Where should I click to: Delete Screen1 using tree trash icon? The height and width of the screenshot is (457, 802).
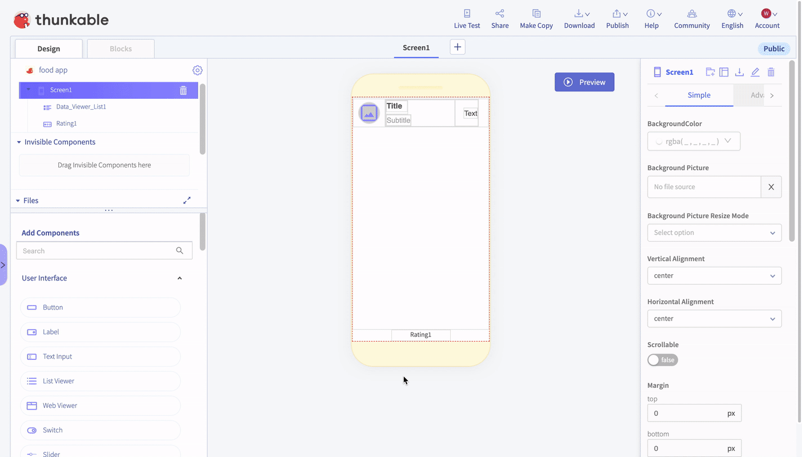[x=183, y=90]
